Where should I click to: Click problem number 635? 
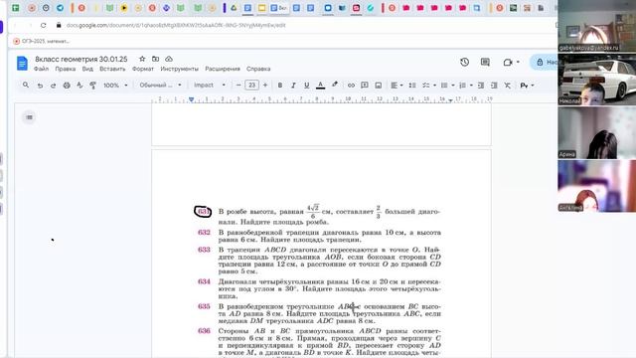204,306
